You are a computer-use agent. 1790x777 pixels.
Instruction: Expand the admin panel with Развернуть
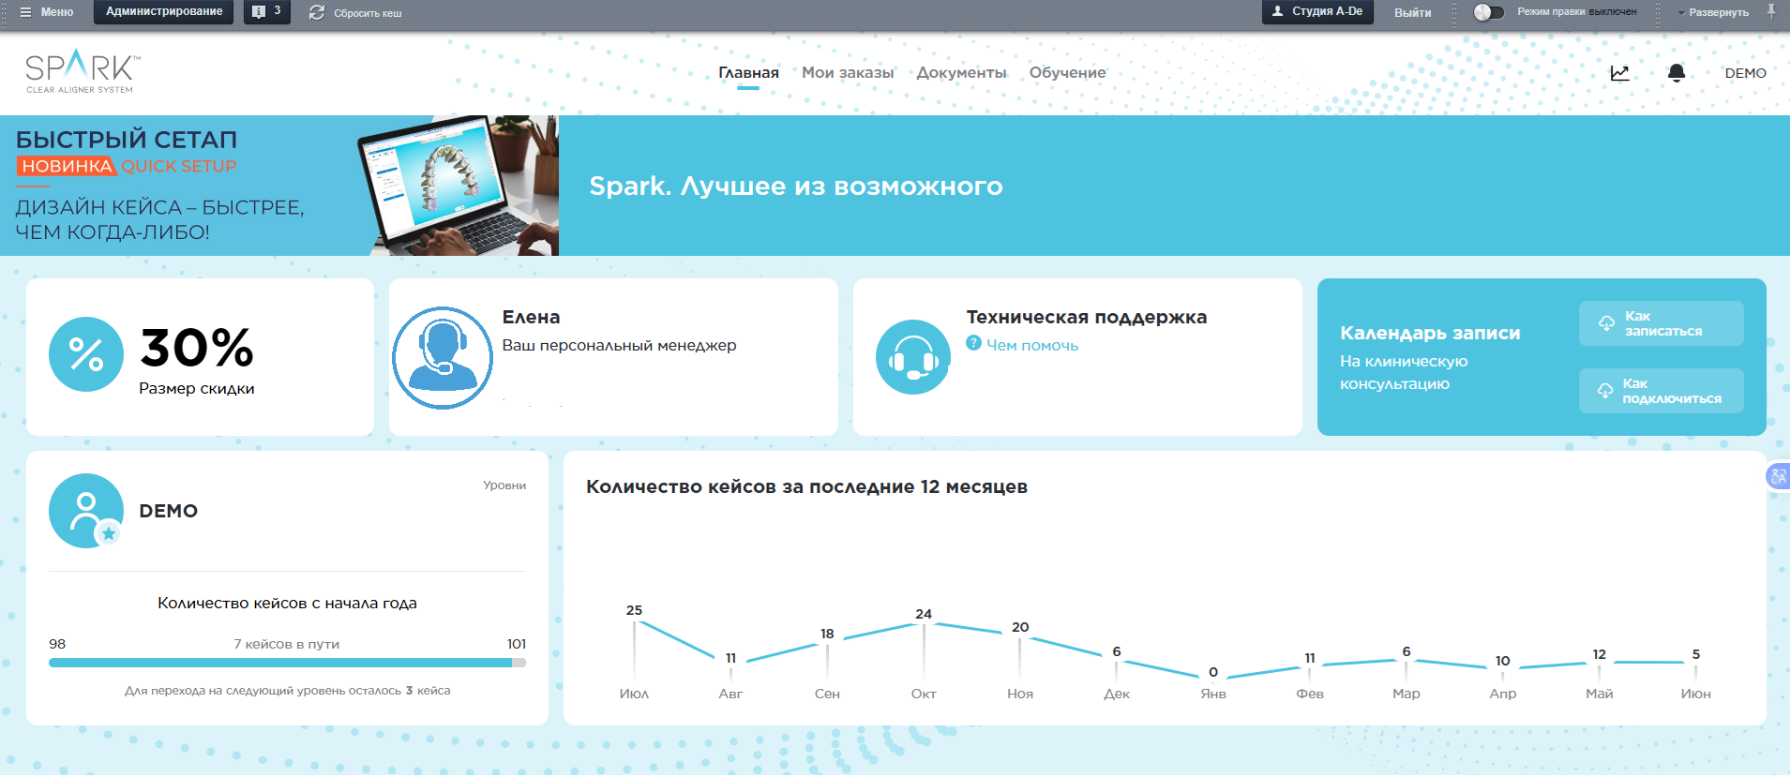pyautogui.click(x=1713, y=12)
